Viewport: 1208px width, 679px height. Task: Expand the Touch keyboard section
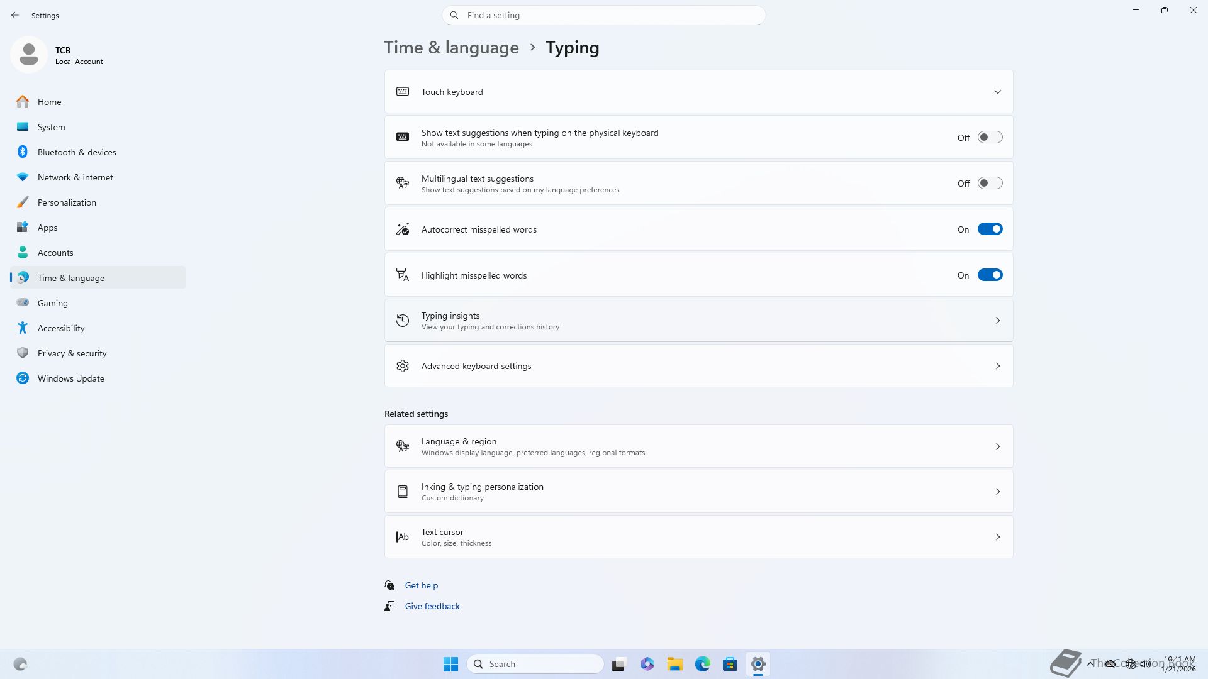click(x=997, y=92)
